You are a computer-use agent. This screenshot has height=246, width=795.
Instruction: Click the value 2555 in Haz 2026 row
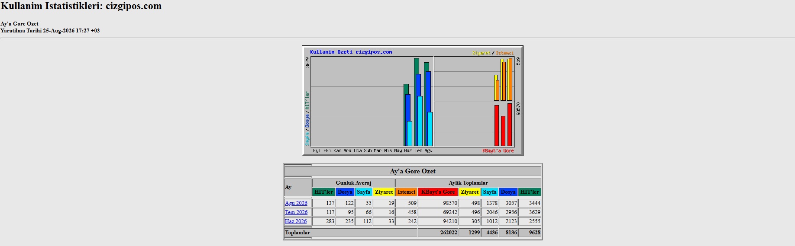534,221
